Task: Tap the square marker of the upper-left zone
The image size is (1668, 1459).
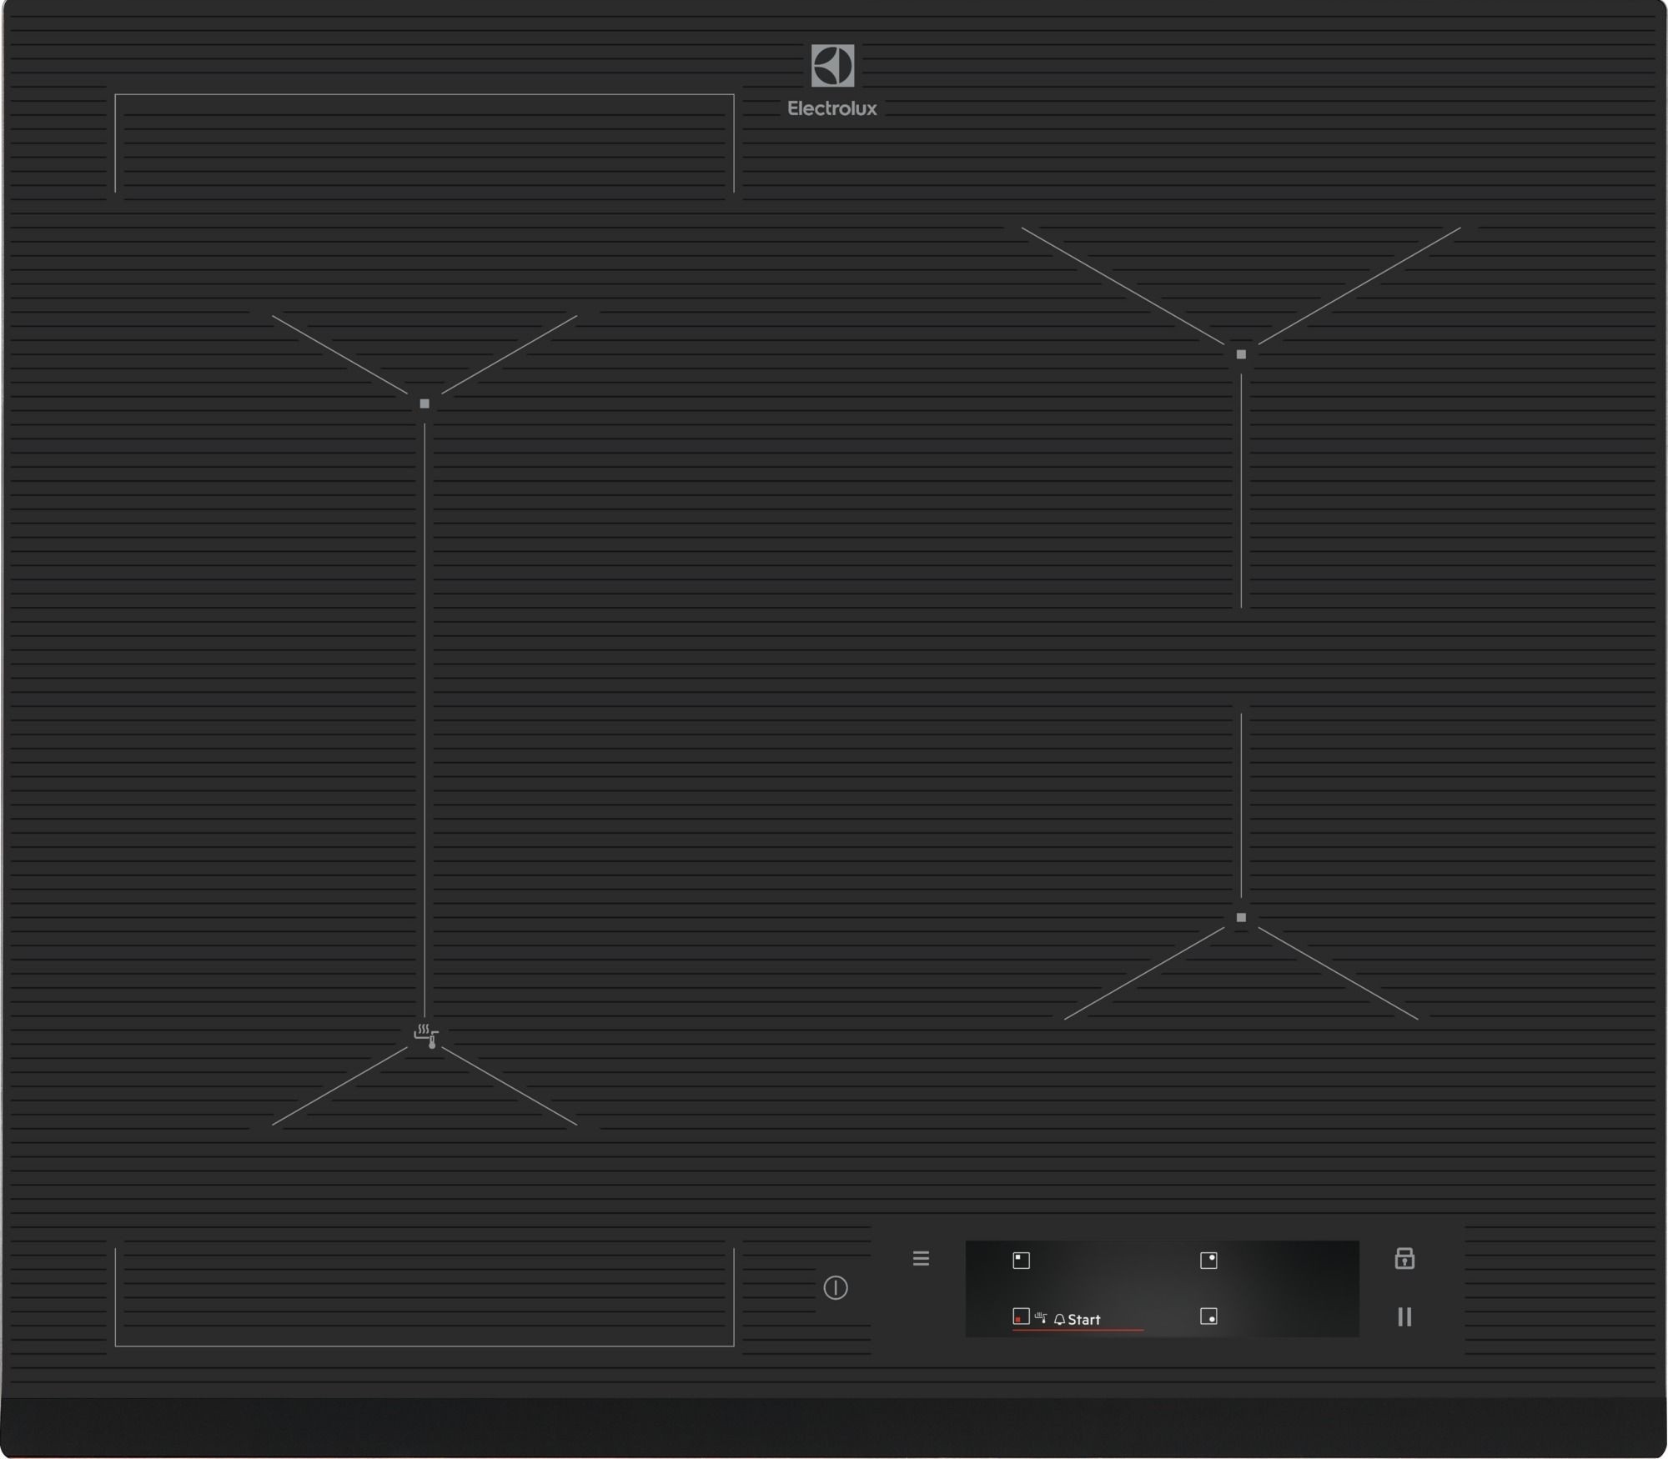Action: [x=425, y=404]
